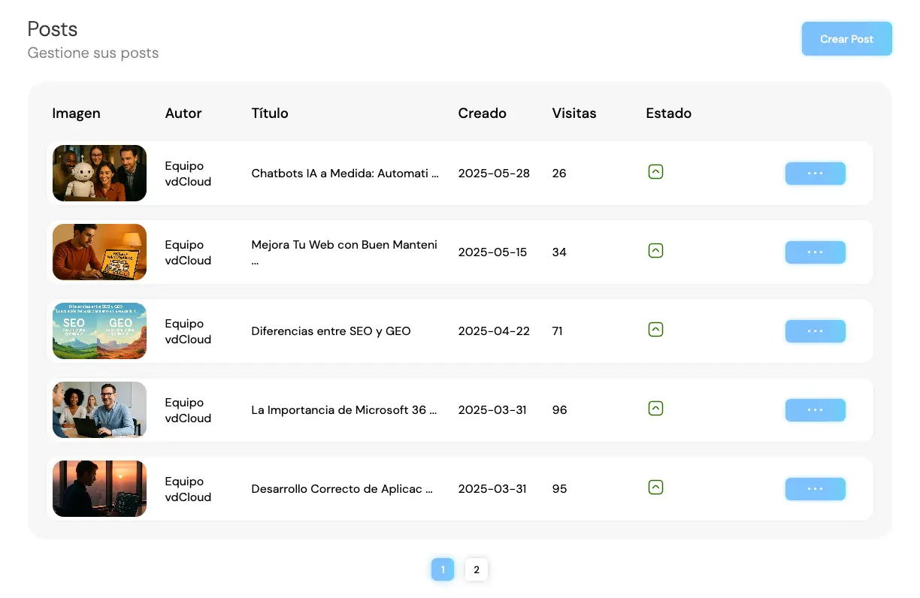Open thumbnail of Desarrollo Correcto post

coord(99,489)
